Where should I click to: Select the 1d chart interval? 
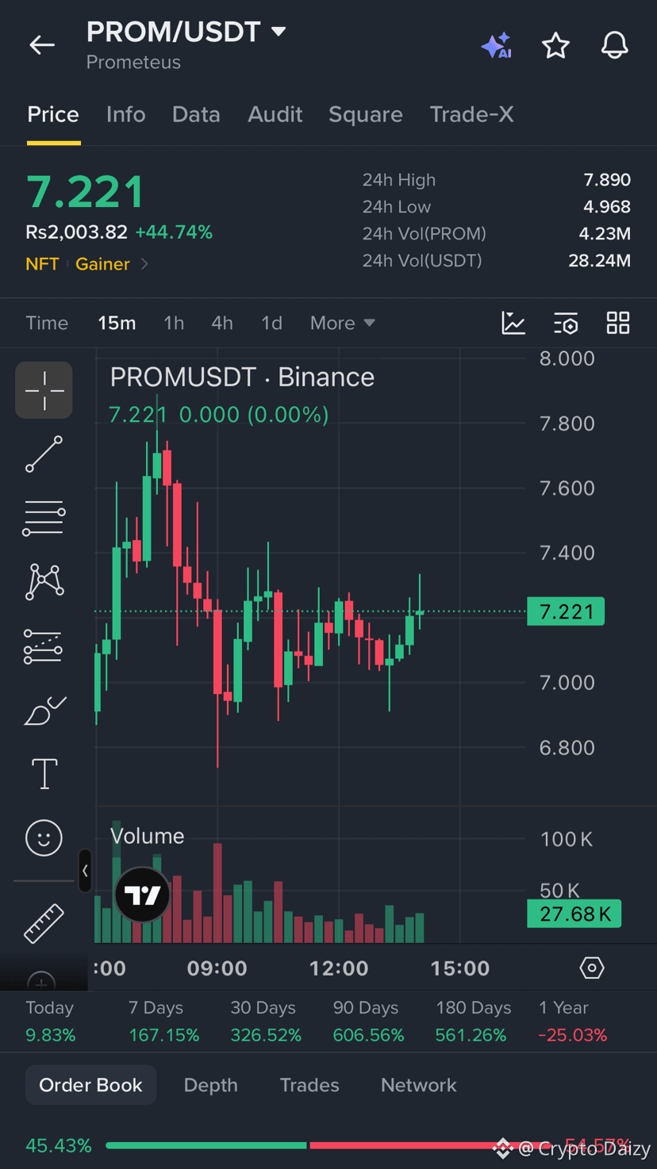[x=271, y=323]
